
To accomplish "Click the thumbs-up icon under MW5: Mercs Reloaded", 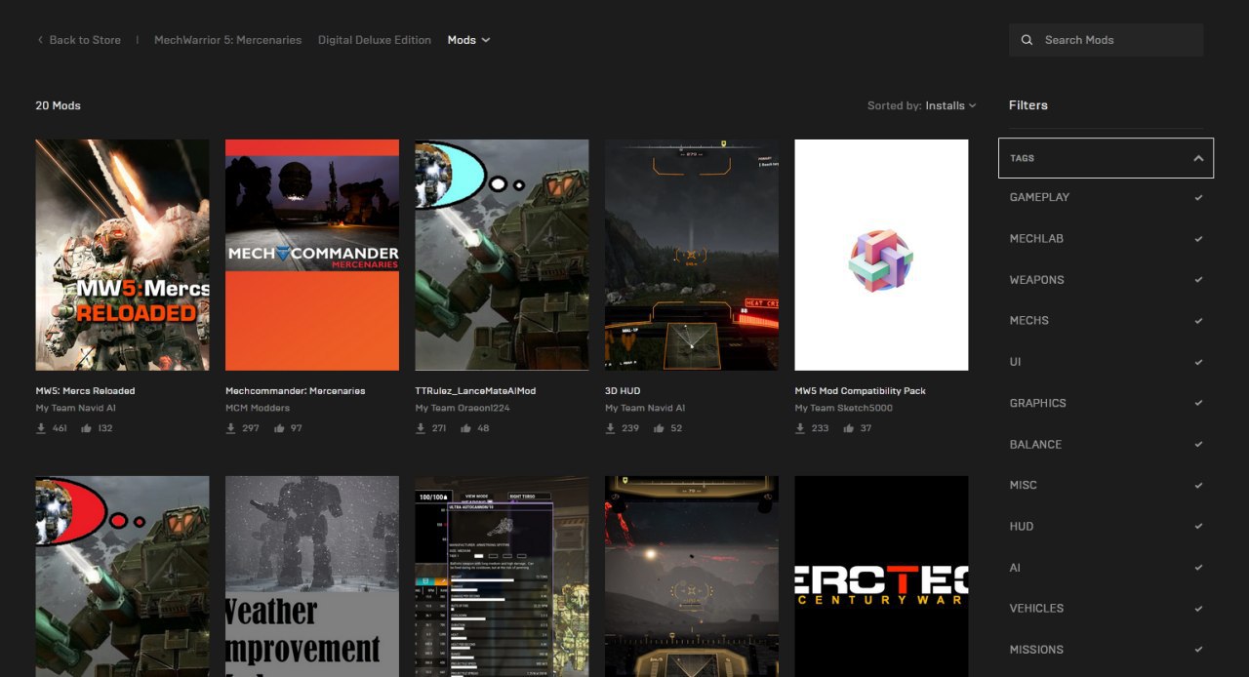I will pyautogui.click(x=86, y=428).
